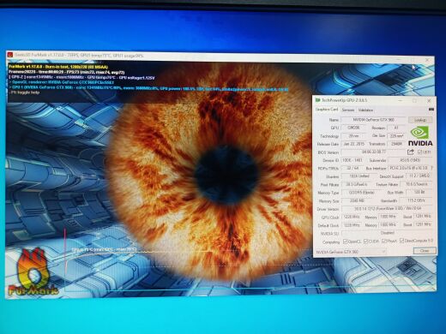Toggle the UEFI checkbox in GPU-Z
The image size is (446, 334).
click(x=419, y=152)
